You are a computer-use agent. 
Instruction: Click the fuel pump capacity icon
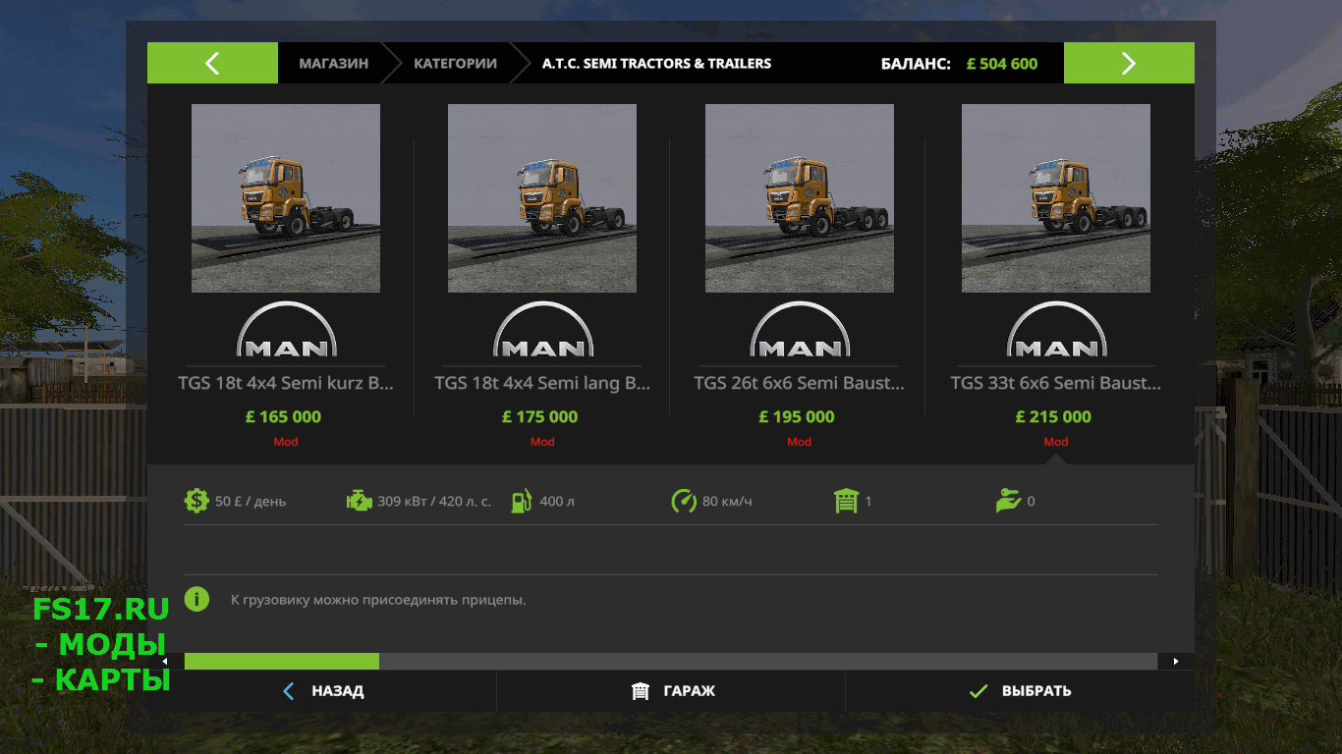[522, 501]
